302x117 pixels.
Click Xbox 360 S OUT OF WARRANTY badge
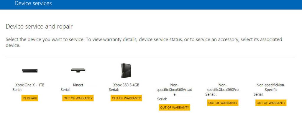tap(126, 98)
